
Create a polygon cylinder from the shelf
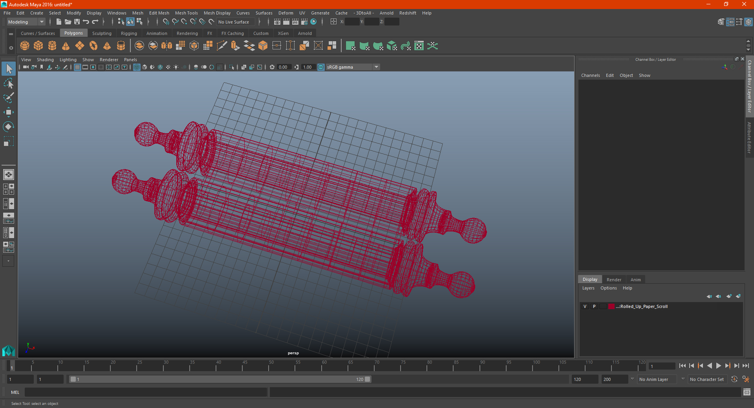52,46
